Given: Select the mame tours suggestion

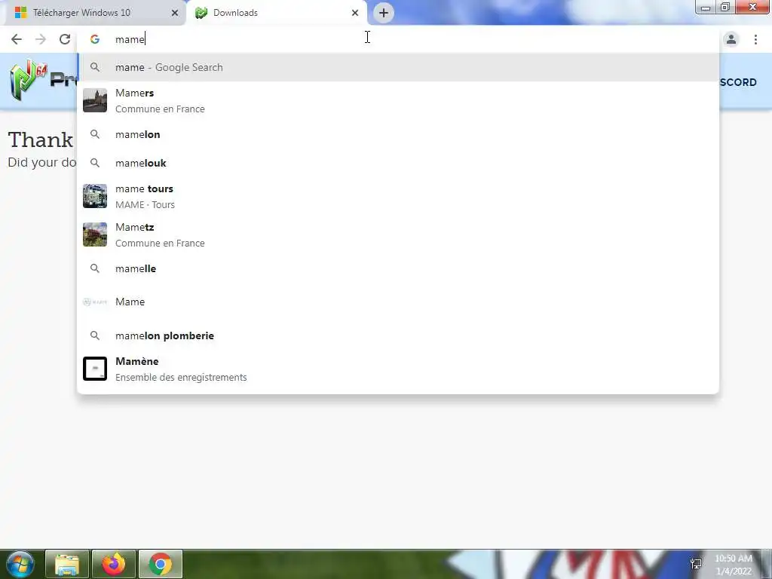Looking at the screenshot, I should pyautogui.click(x=398, y=197).
